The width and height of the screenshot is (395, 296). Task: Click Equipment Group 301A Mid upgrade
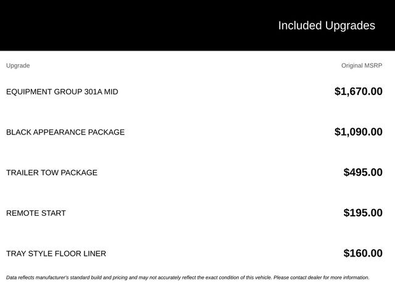62,92
